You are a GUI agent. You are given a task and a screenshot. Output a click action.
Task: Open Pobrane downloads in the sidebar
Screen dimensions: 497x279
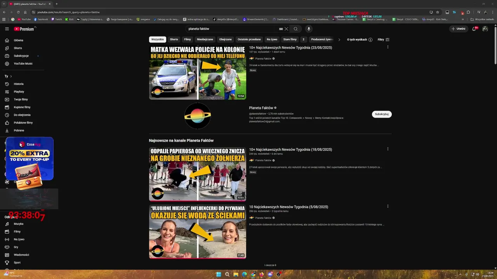[19, 130]
